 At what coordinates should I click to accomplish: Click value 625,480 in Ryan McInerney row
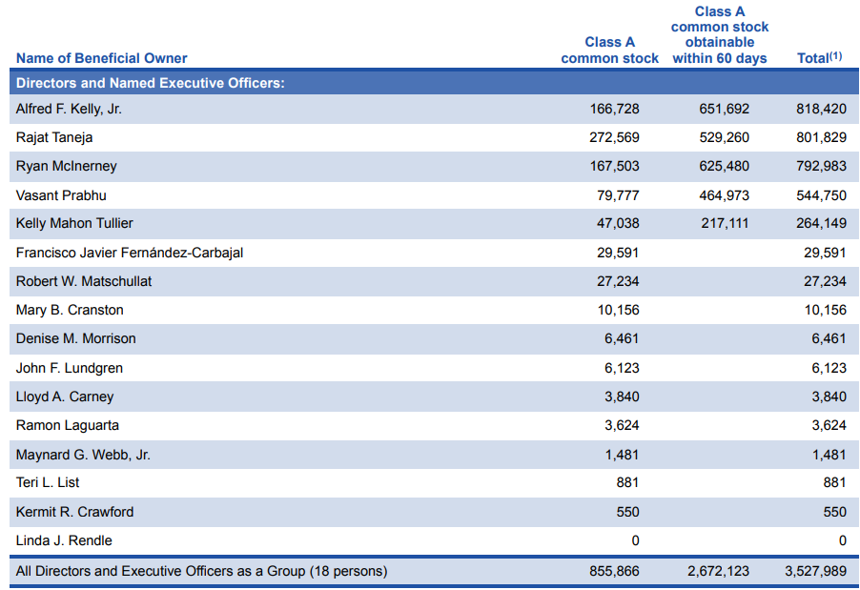pos(724,166)
